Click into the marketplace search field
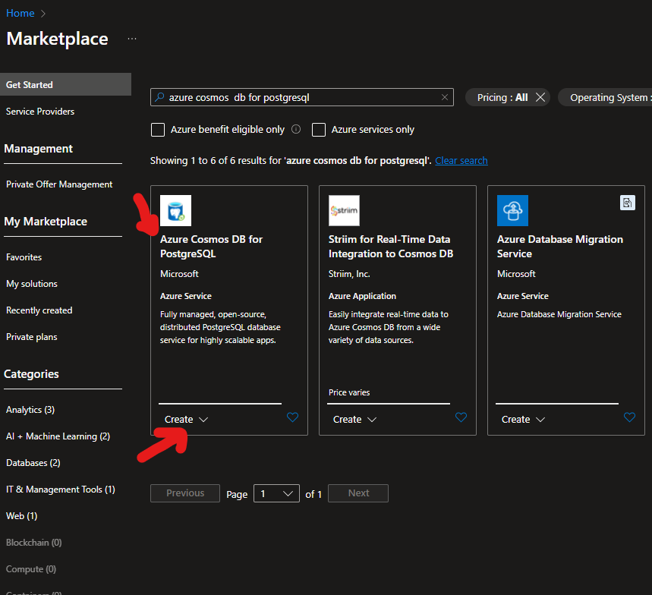 click(302, 97)
